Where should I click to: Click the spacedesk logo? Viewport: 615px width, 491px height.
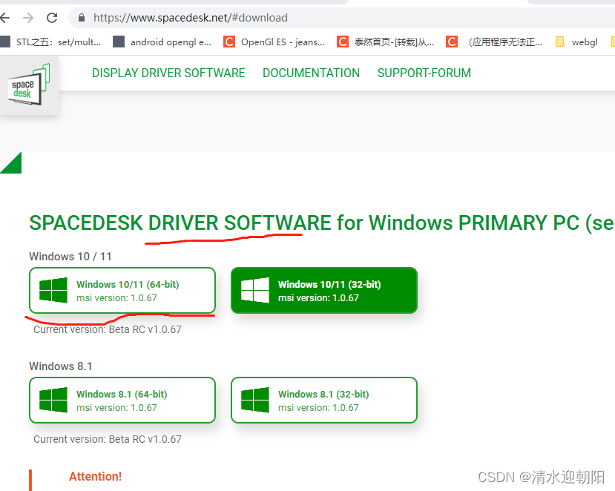coord(29,85)
